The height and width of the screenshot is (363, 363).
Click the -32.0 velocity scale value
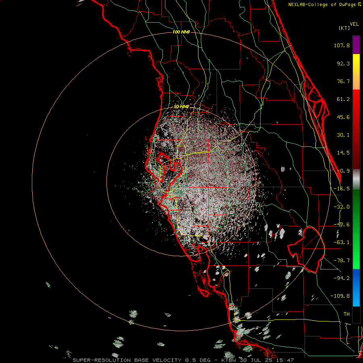[x=342, y=207]
